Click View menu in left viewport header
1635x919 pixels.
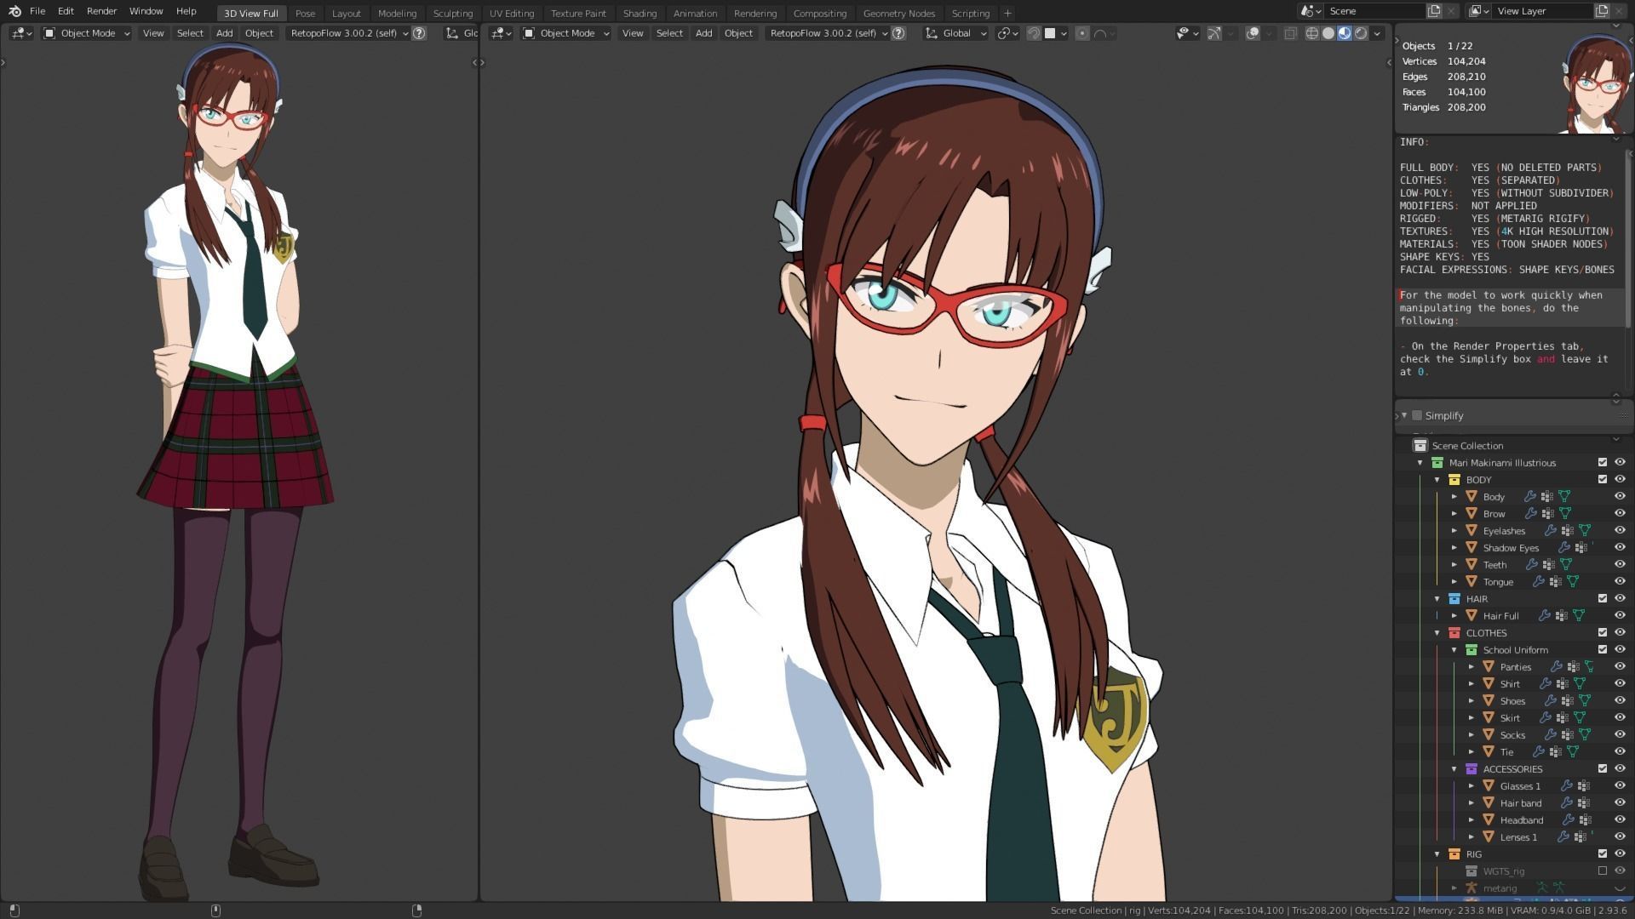pyautogui.click(x=153, y=33)
